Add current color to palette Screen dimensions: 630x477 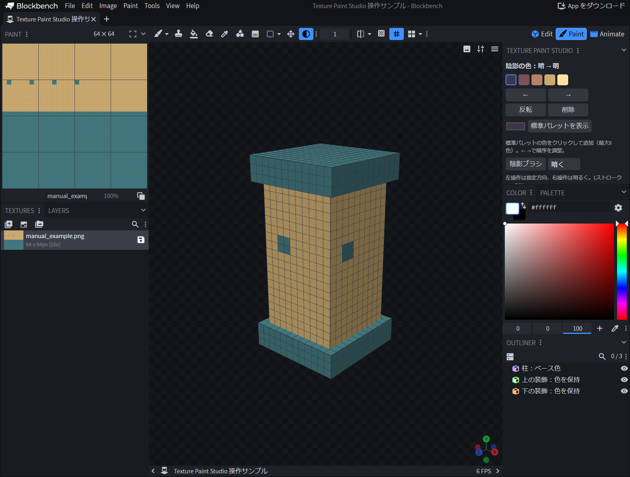pos(600,328)
